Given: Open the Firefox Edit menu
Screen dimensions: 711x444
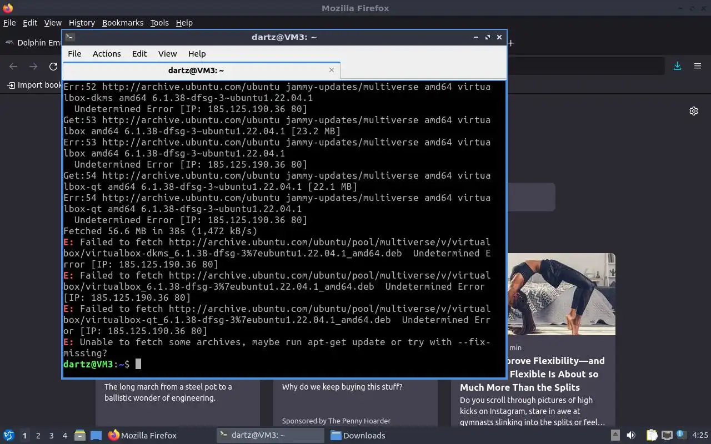Looking at the screenshot, I should [x=30, y=23].
